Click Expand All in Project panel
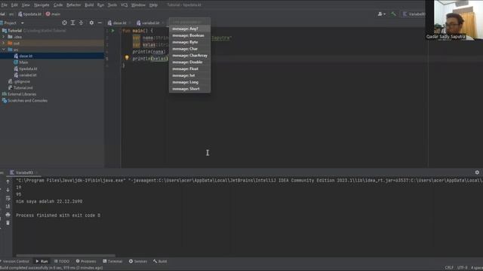Screen dimensions: 483x271 click(x=72, y=23)
